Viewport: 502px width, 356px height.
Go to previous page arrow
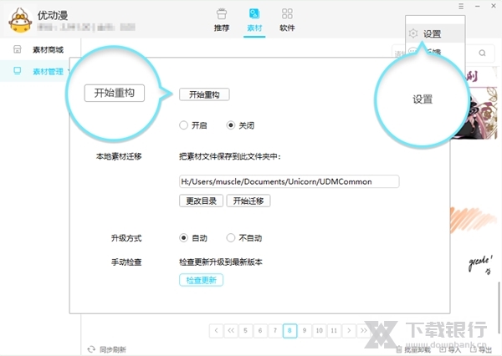pos(216,330)
